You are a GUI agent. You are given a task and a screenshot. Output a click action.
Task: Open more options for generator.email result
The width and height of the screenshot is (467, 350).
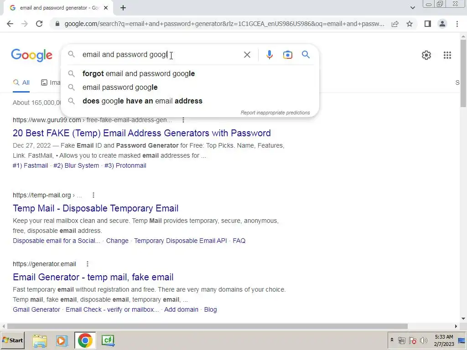87,264
